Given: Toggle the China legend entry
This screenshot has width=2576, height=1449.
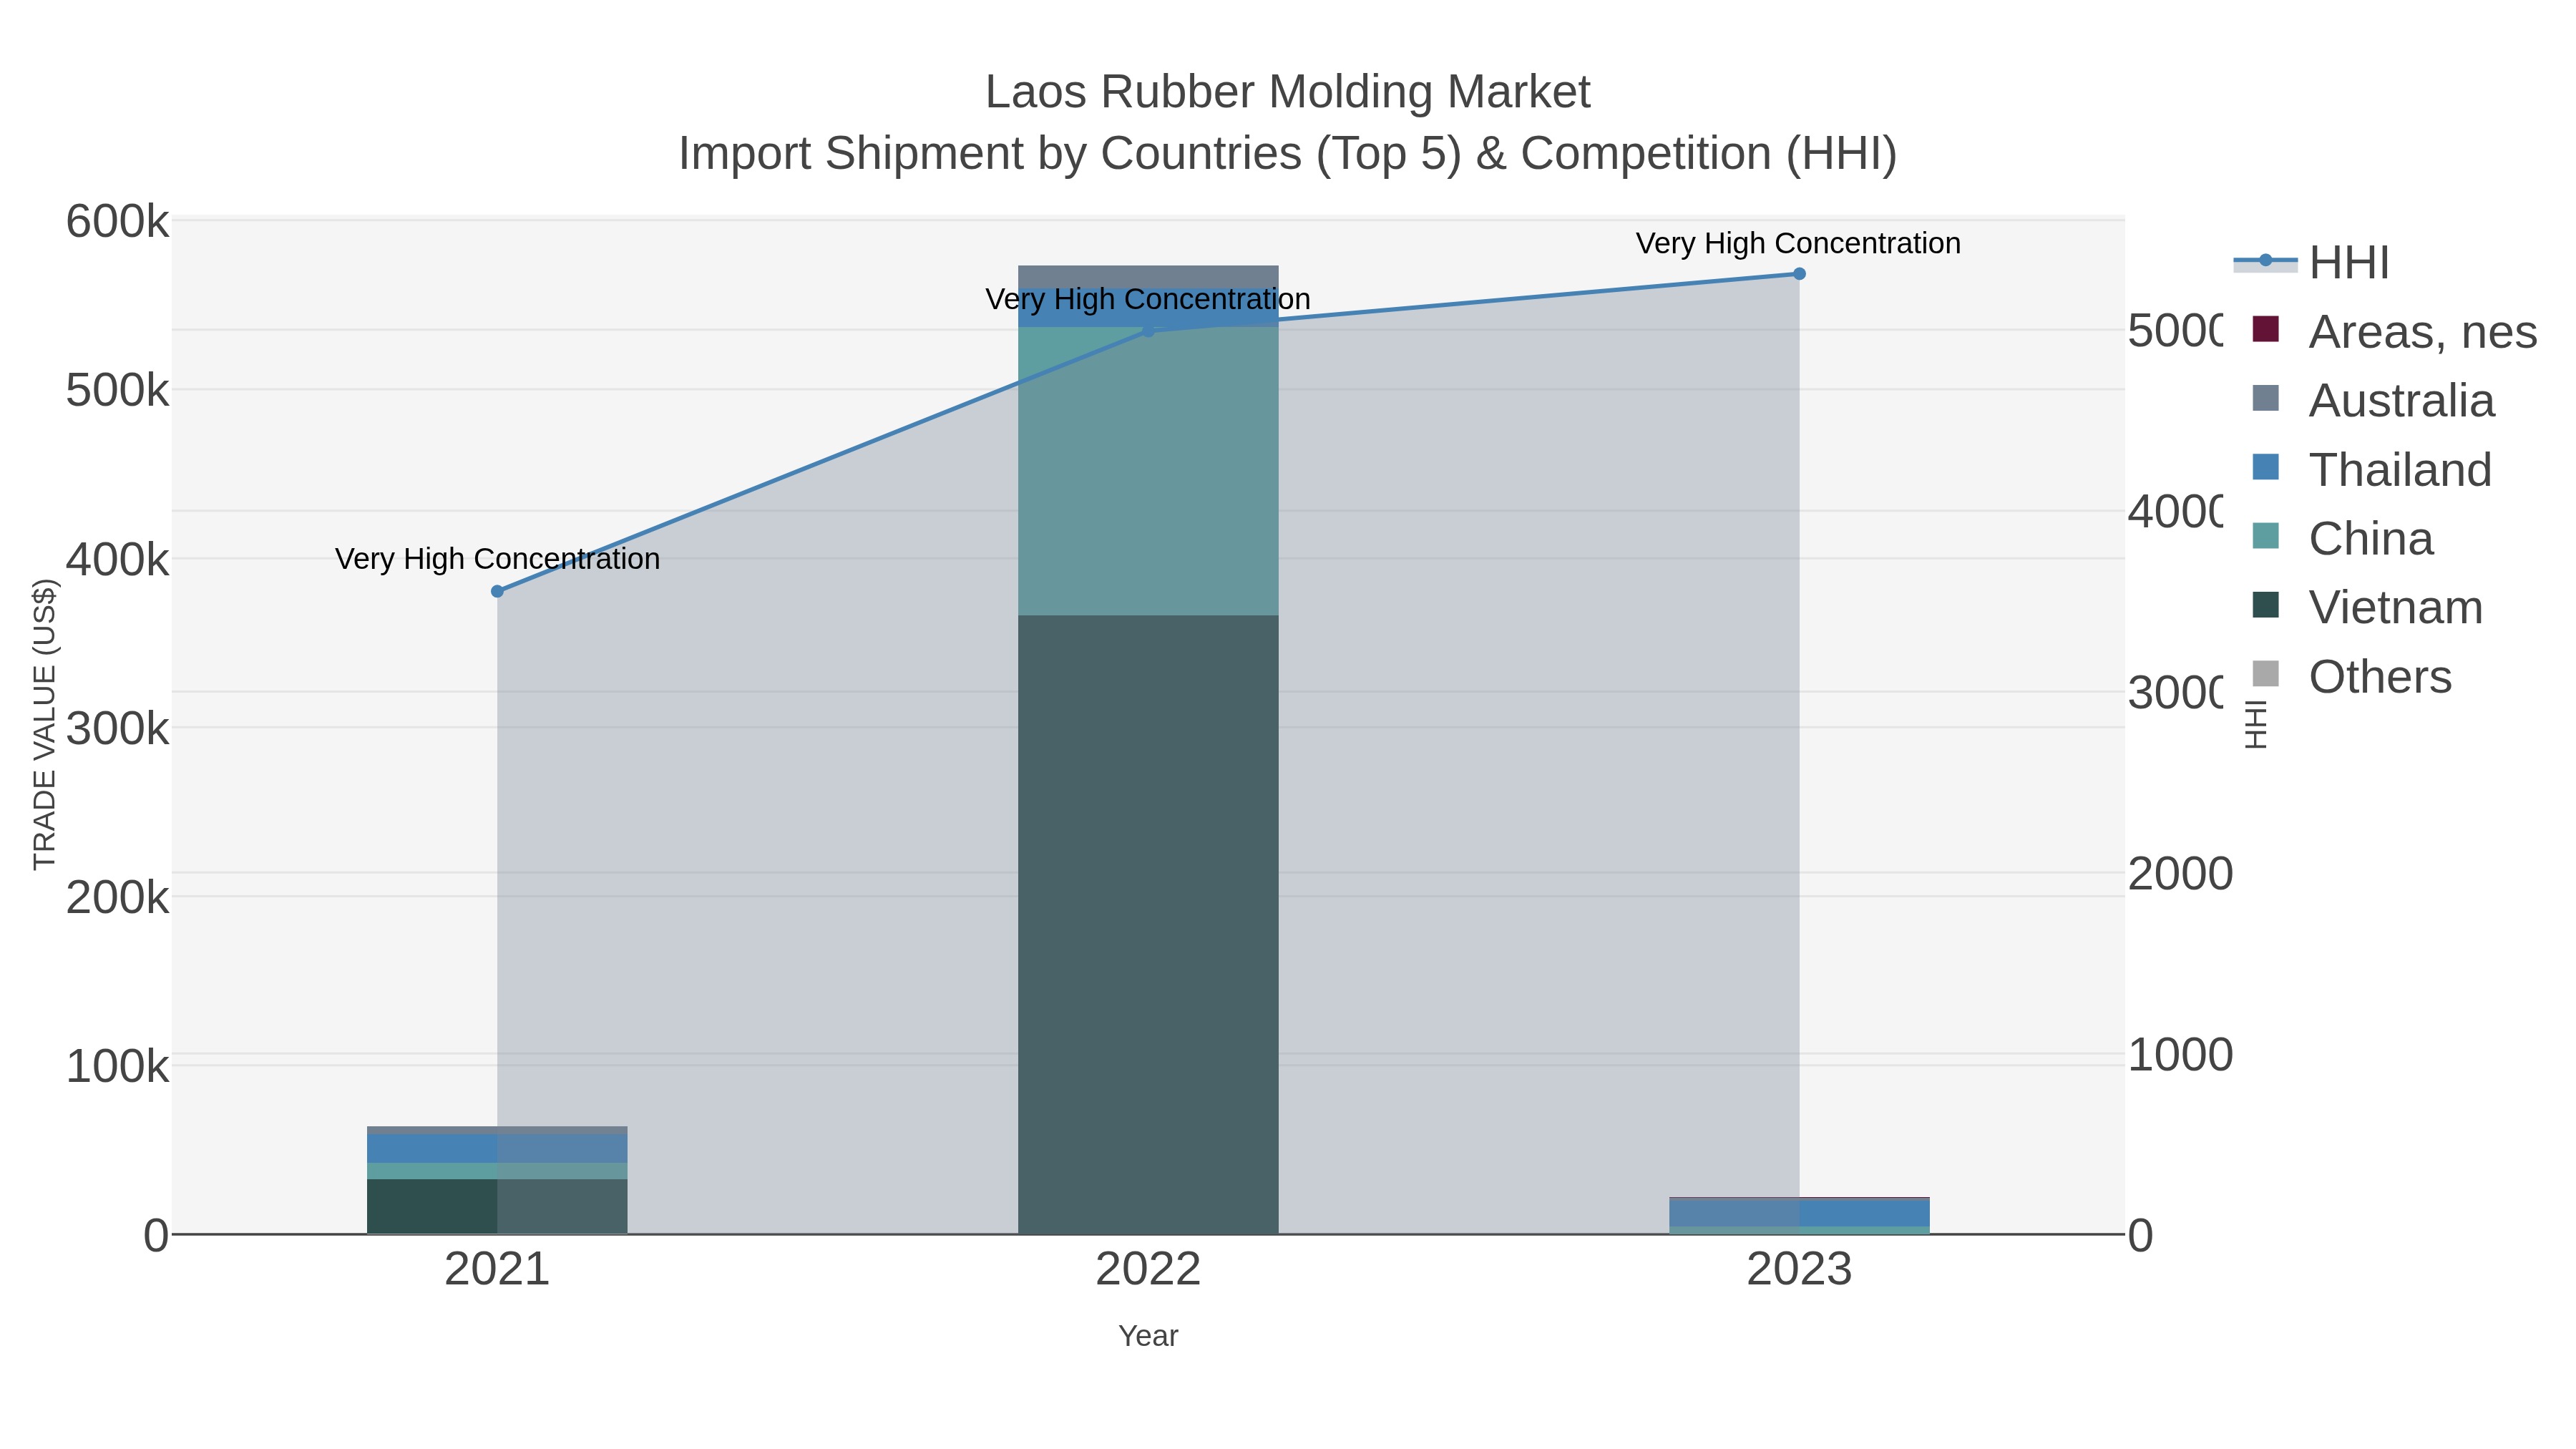Looking at the screenshot, I should pyautogui.click(x=2341, y=538).
